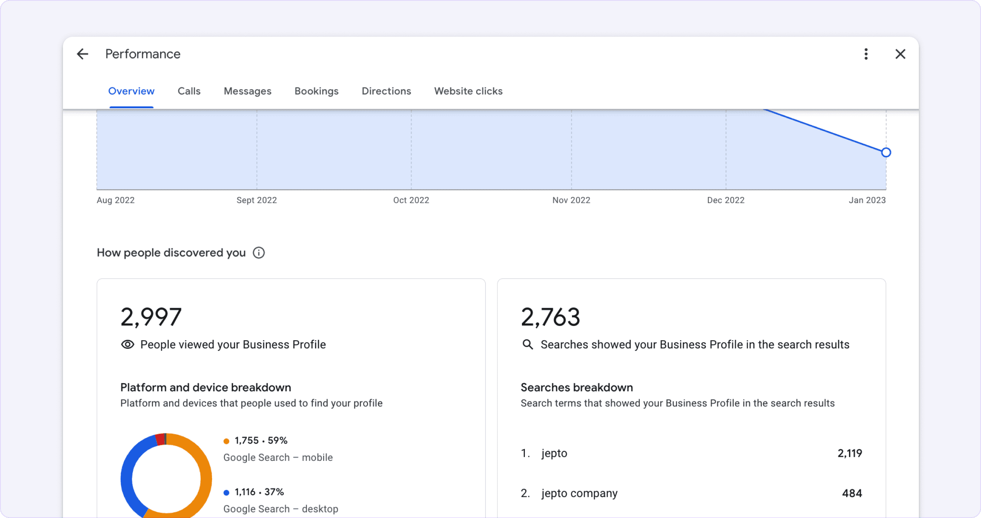The image size is (981, 518).
Task: Select the Overview tab
Action: pos(131,91)
